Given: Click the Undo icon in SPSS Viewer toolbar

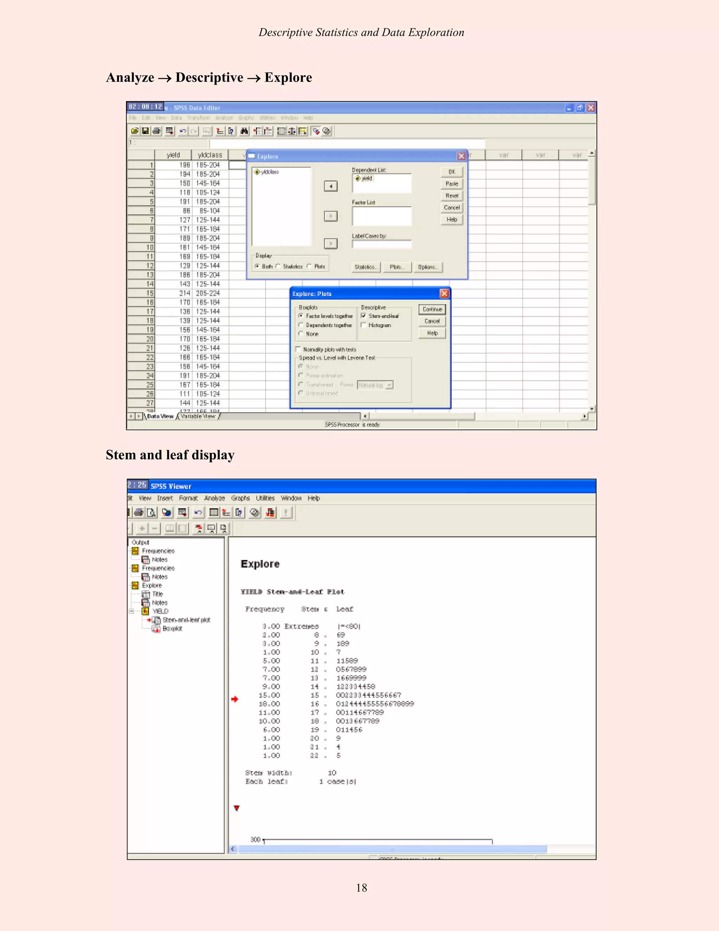Looking at the screenshot, I should point(198,512).
